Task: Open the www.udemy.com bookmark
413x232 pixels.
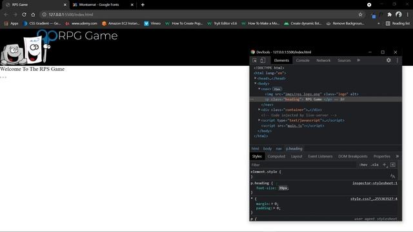Action: click(x=81, y=23)
